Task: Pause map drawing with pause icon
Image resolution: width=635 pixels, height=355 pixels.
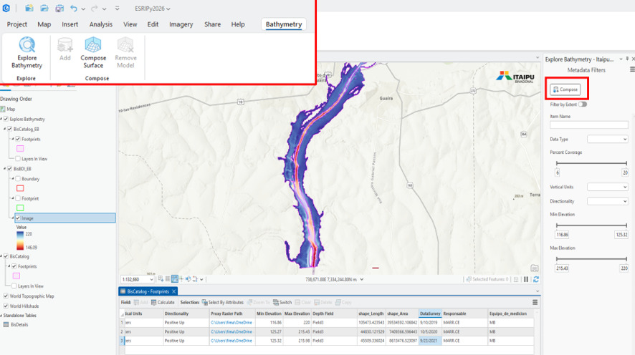Action: (526, 279)
